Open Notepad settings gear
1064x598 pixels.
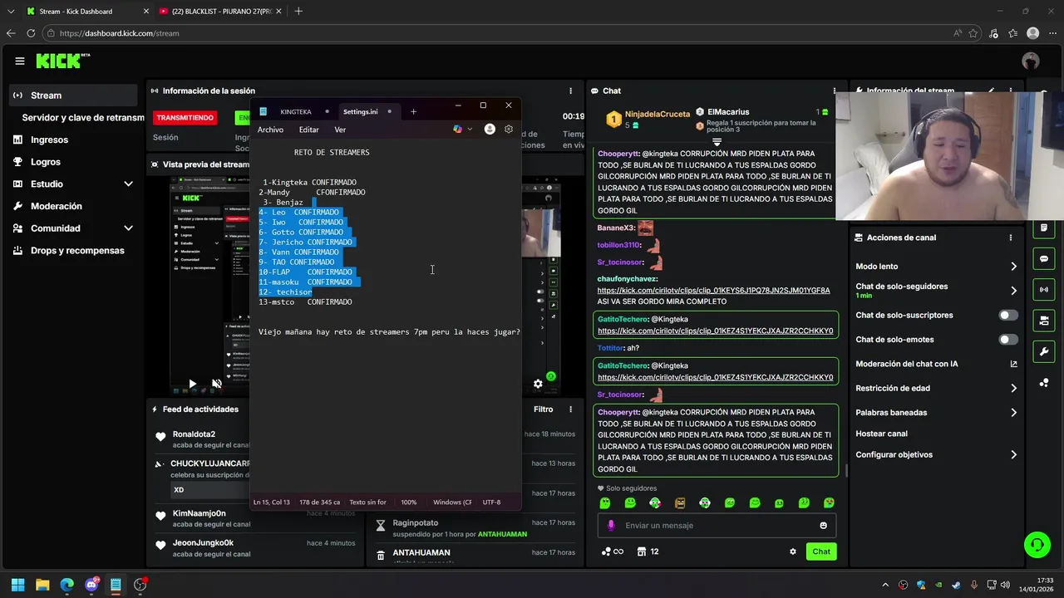point(509,130)
